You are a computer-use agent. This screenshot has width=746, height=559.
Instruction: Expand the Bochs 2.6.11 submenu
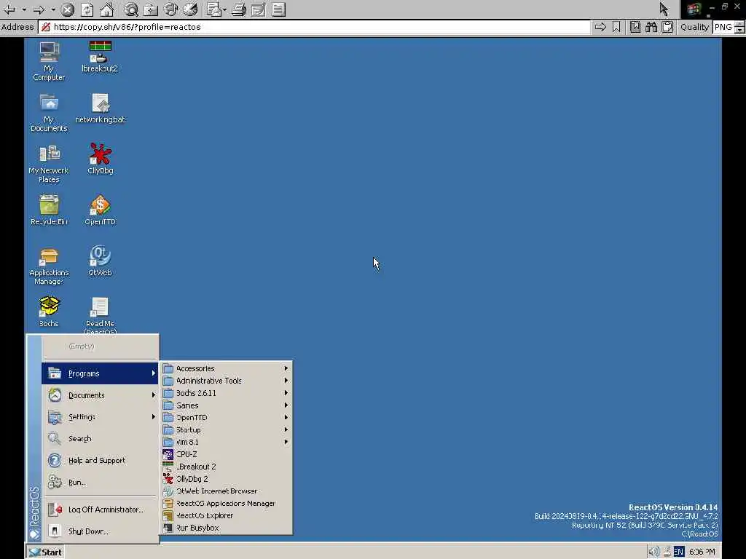[x=226, y=393]
